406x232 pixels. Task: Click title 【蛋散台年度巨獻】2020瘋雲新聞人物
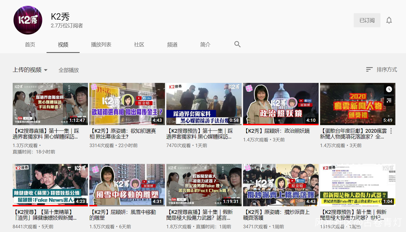click(x=353, y=134)
